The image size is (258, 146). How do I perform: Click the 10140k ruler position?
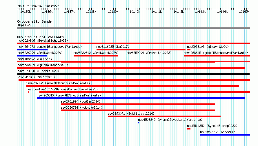click(x=135, y=12)
